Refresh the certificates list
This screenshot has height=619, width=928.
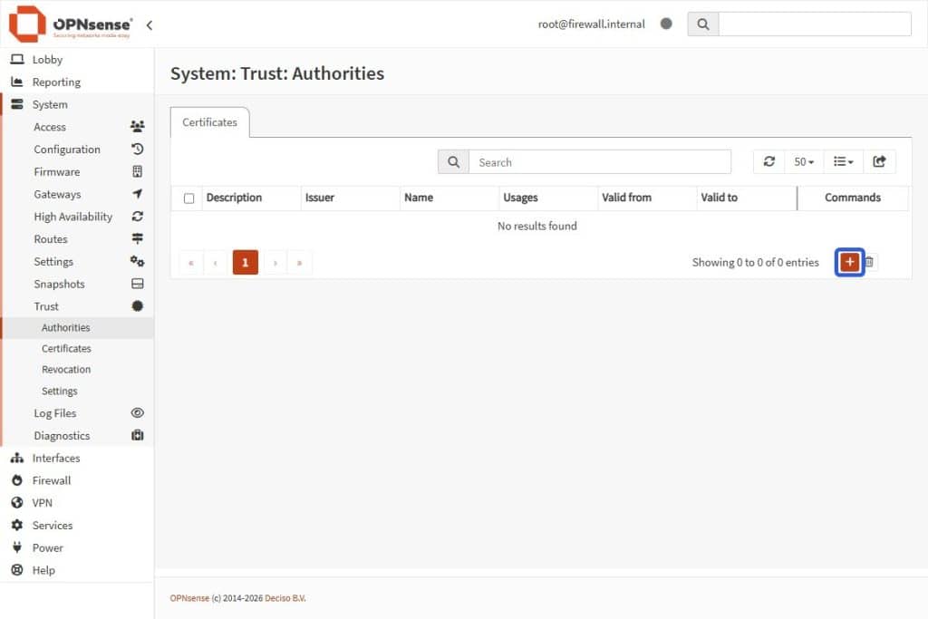(769, 160)
